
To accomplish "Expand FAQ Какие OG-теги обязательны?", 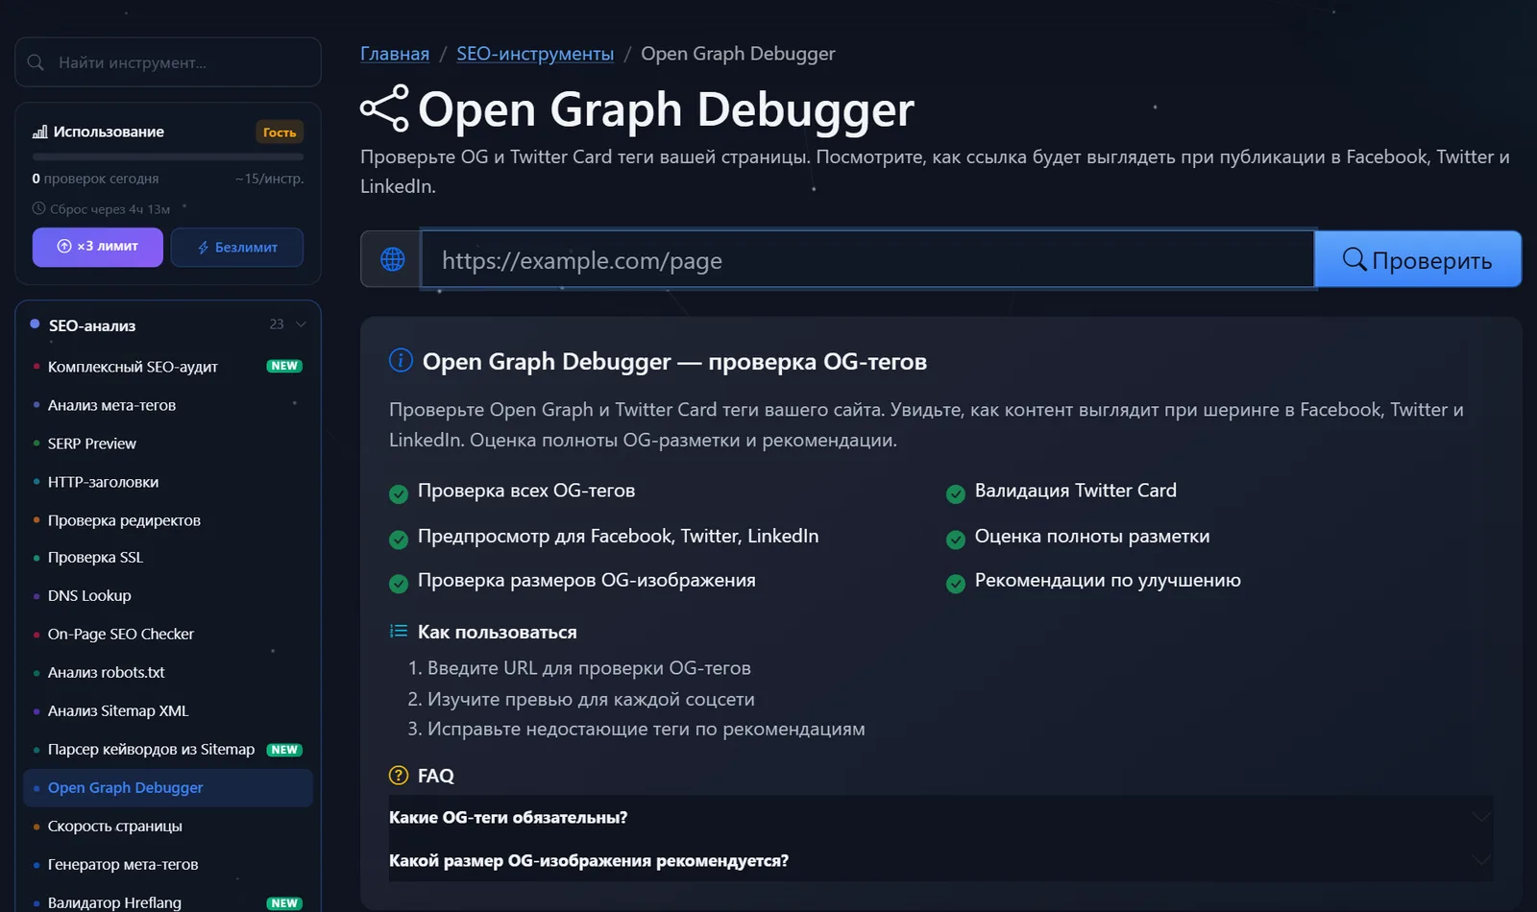I will tap(940, 817).
